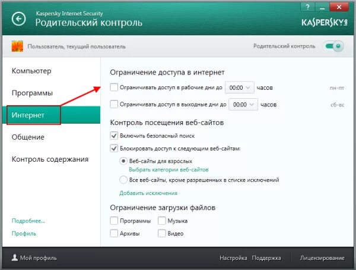Click Добавить исключения link
The height and width of the screenshot is (270, 356).
point(148,193)
